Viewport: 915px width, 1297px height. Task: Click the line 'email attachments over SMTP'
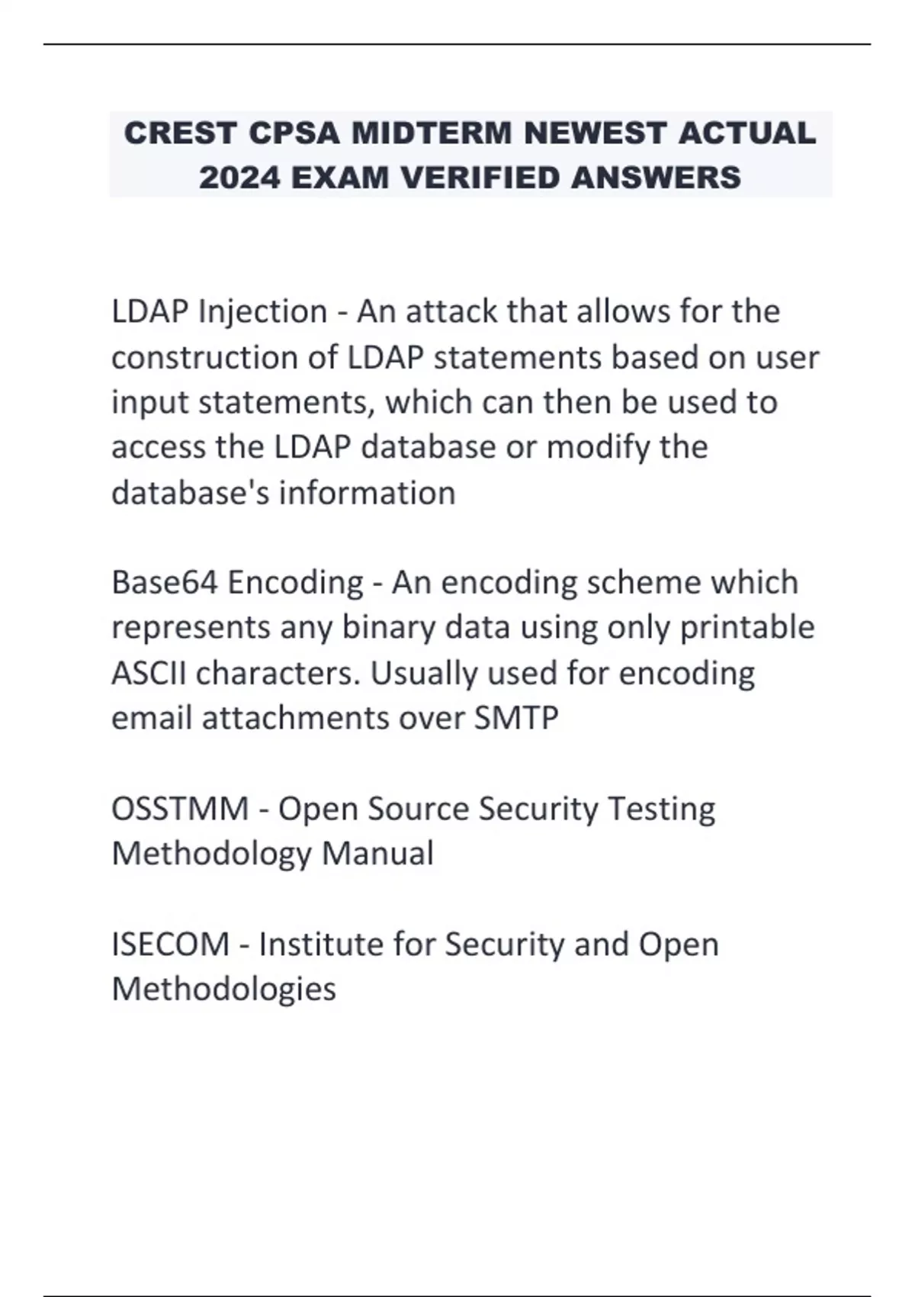click(335, 718)
